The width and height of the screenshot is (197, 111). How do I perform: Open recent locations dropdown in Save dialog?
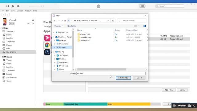point(62,21)
